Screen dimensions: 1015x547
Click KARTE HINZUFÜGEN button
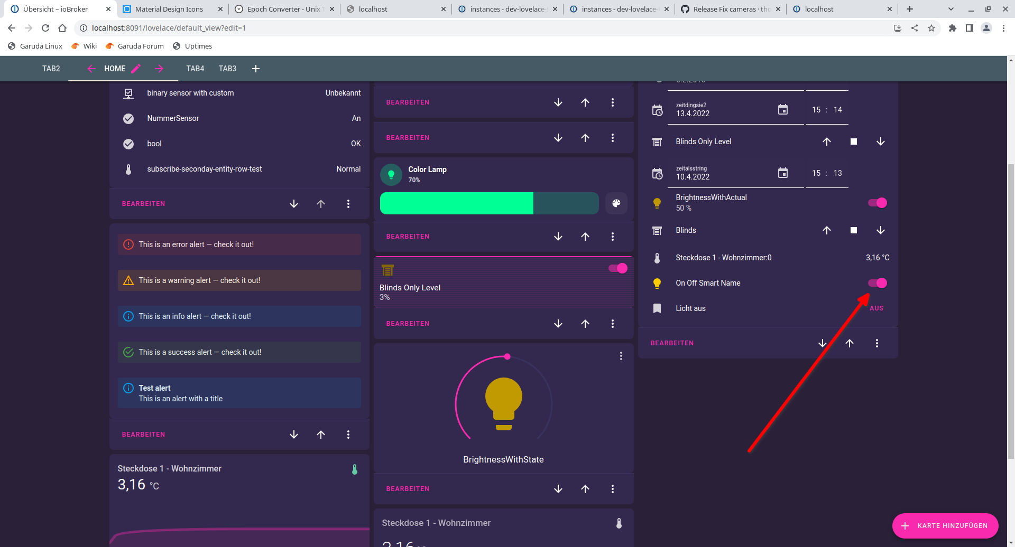945,526
